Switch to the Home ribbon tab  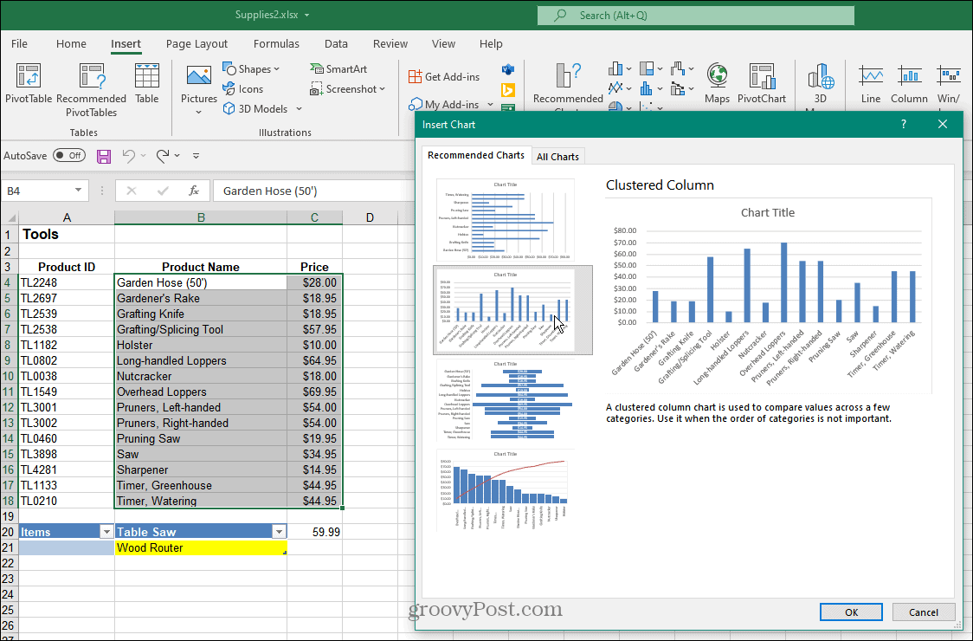(71, 43)
